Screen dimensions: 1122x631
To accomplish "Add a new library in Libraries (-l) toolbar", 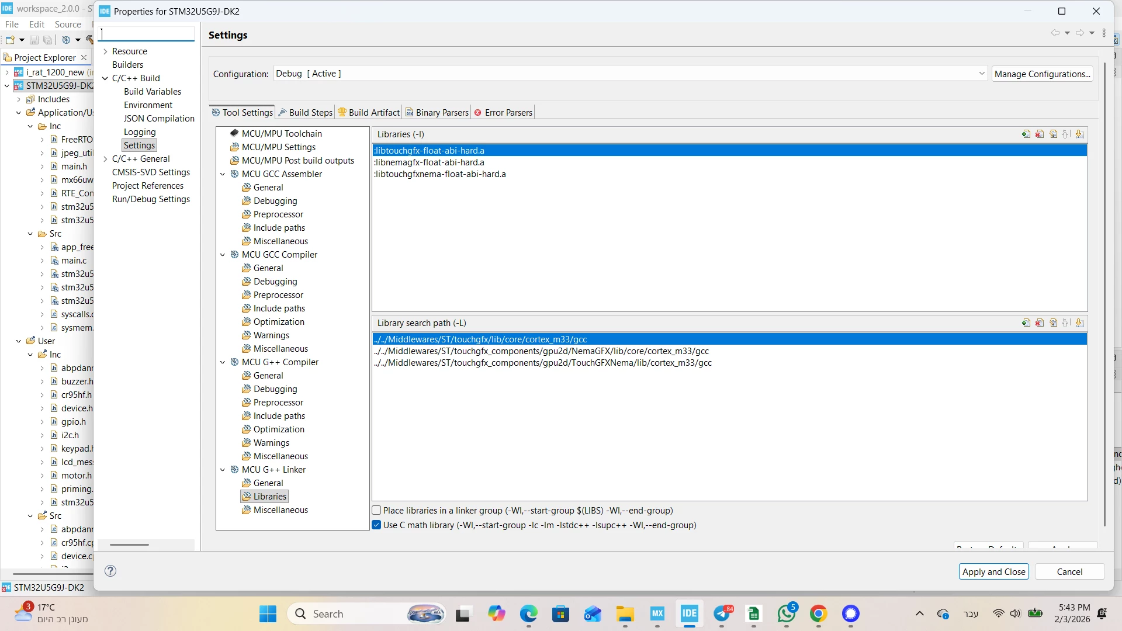I will (1026, 134).
